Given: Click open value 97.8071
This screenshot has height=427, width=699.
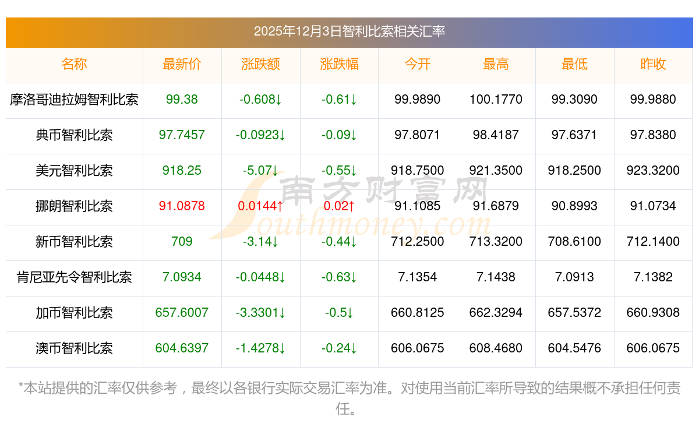Looking at the screenshot, I should point(418,135).
